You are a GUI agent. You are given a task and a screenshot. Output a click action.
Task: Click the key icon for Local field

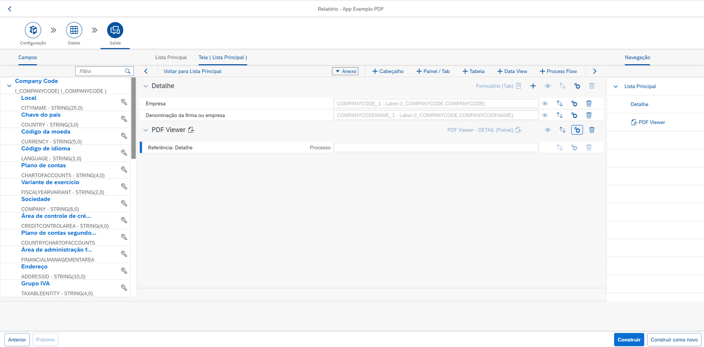click(x=124, y=102)
